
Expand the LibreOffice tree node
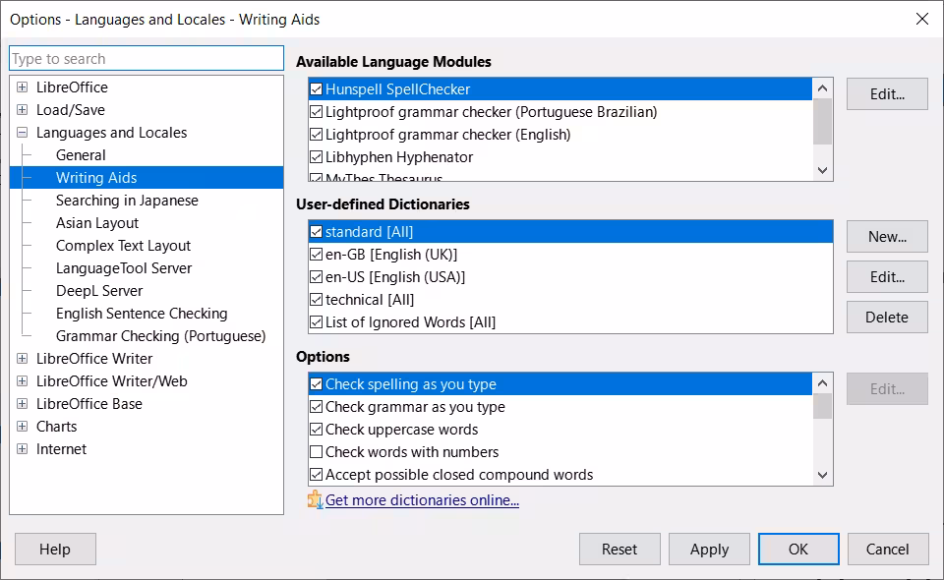click(23, 87)
